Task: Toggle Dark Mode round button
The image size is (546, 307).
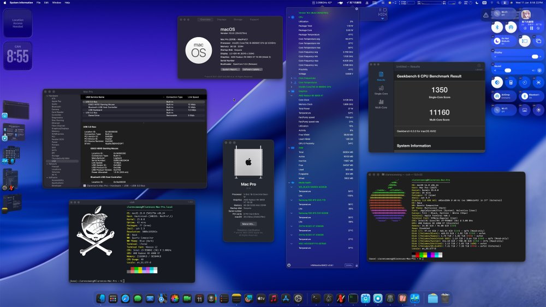Action: (x=497, y=82)
